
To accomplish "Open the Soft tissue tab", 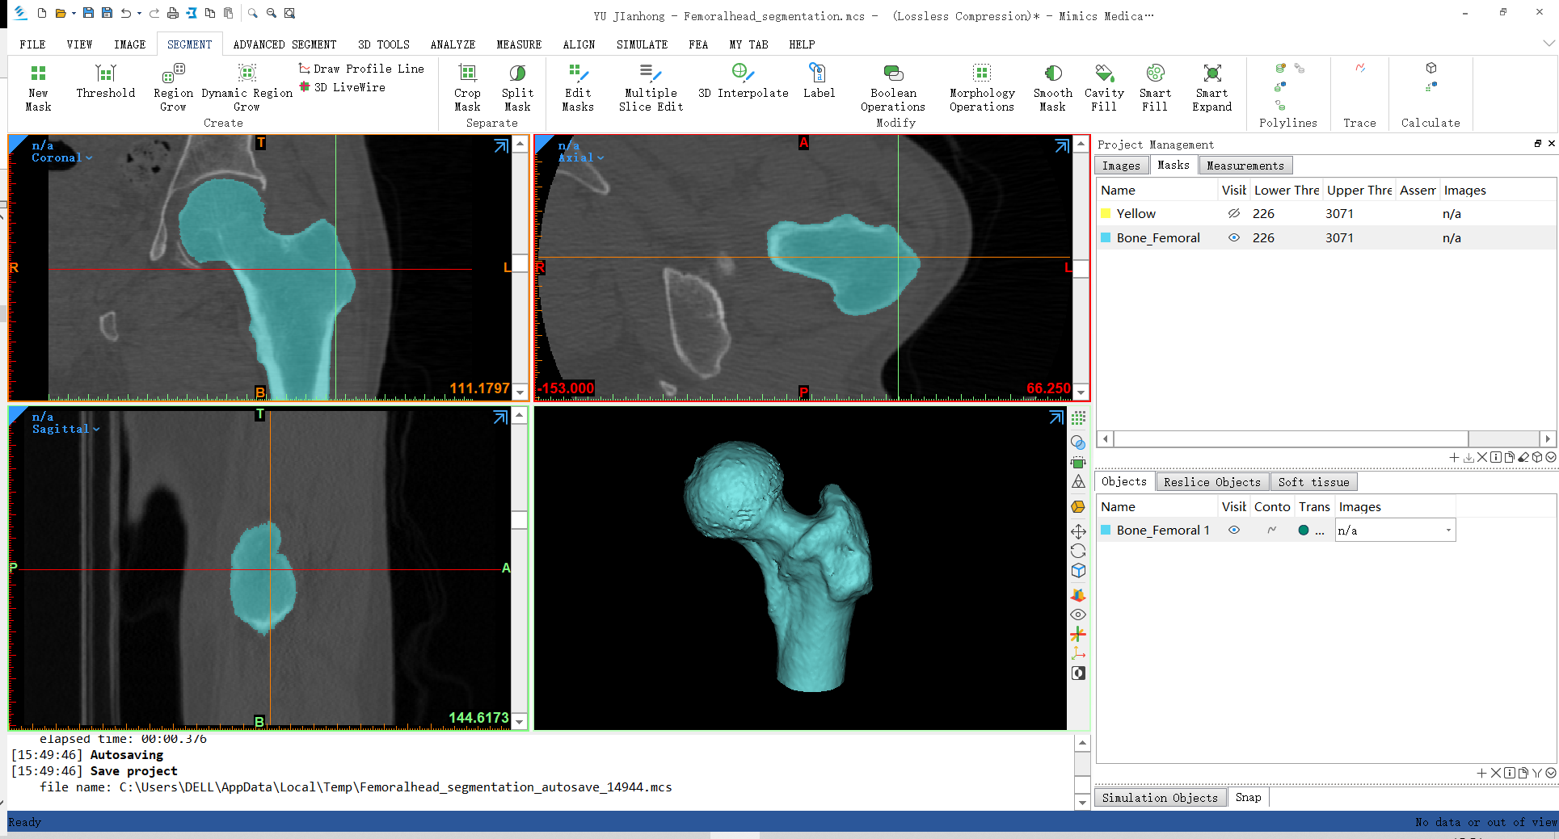I will [1313, 482].
